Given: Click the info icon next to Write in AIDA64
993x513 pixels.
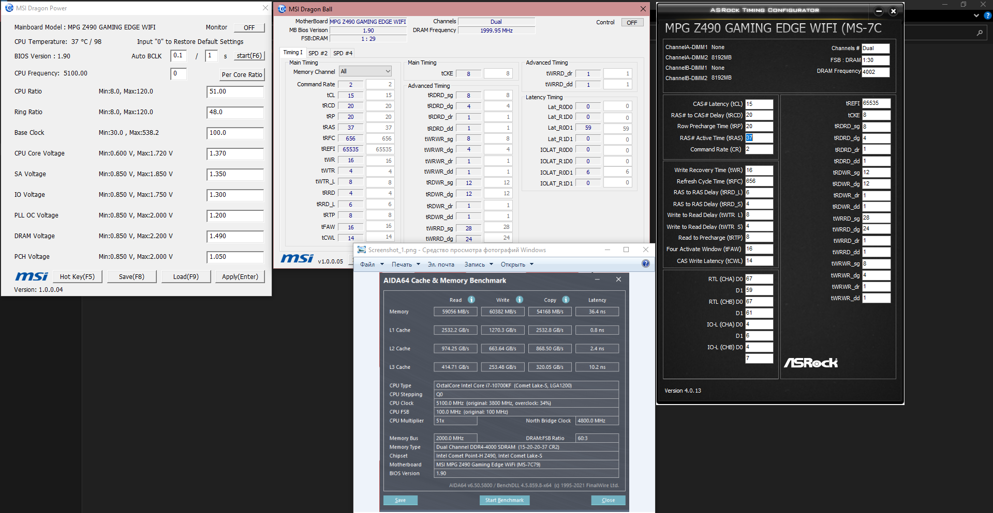Looking at the screenshot, I should pos(519,300).
